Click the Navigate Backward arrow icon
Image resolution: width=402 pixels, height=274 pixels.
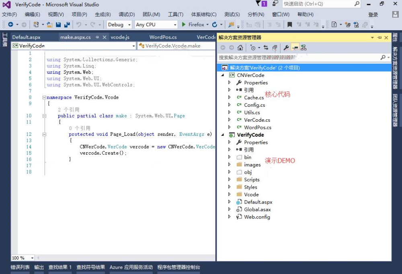tap(10, 25)
